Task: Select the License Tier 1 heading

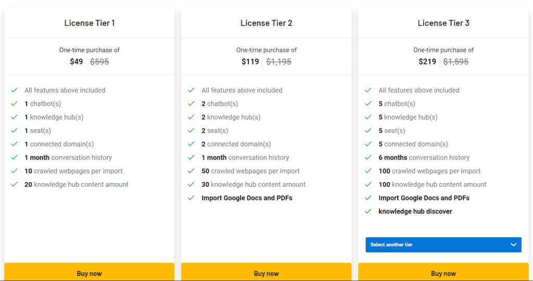Action: pyautogui.click(x=90, y=23)
